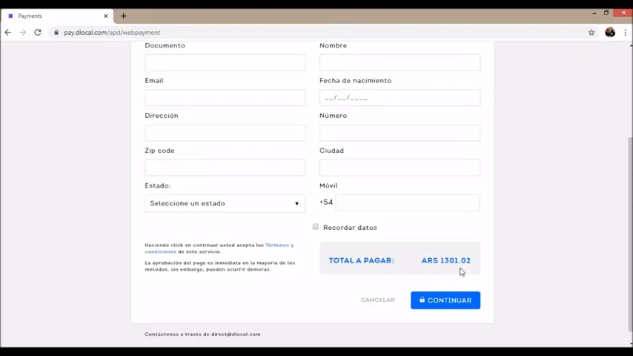Screen dimensions: 633x356
Task: Click the CANCELAR button
Action: 378,300
